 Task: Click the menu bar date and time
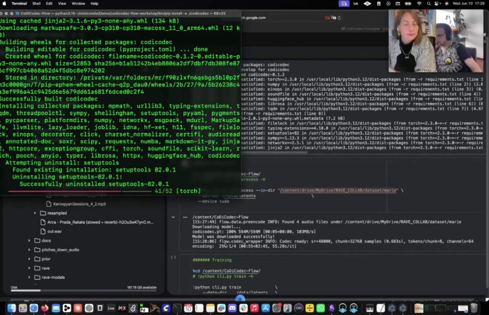coord(469,3)
